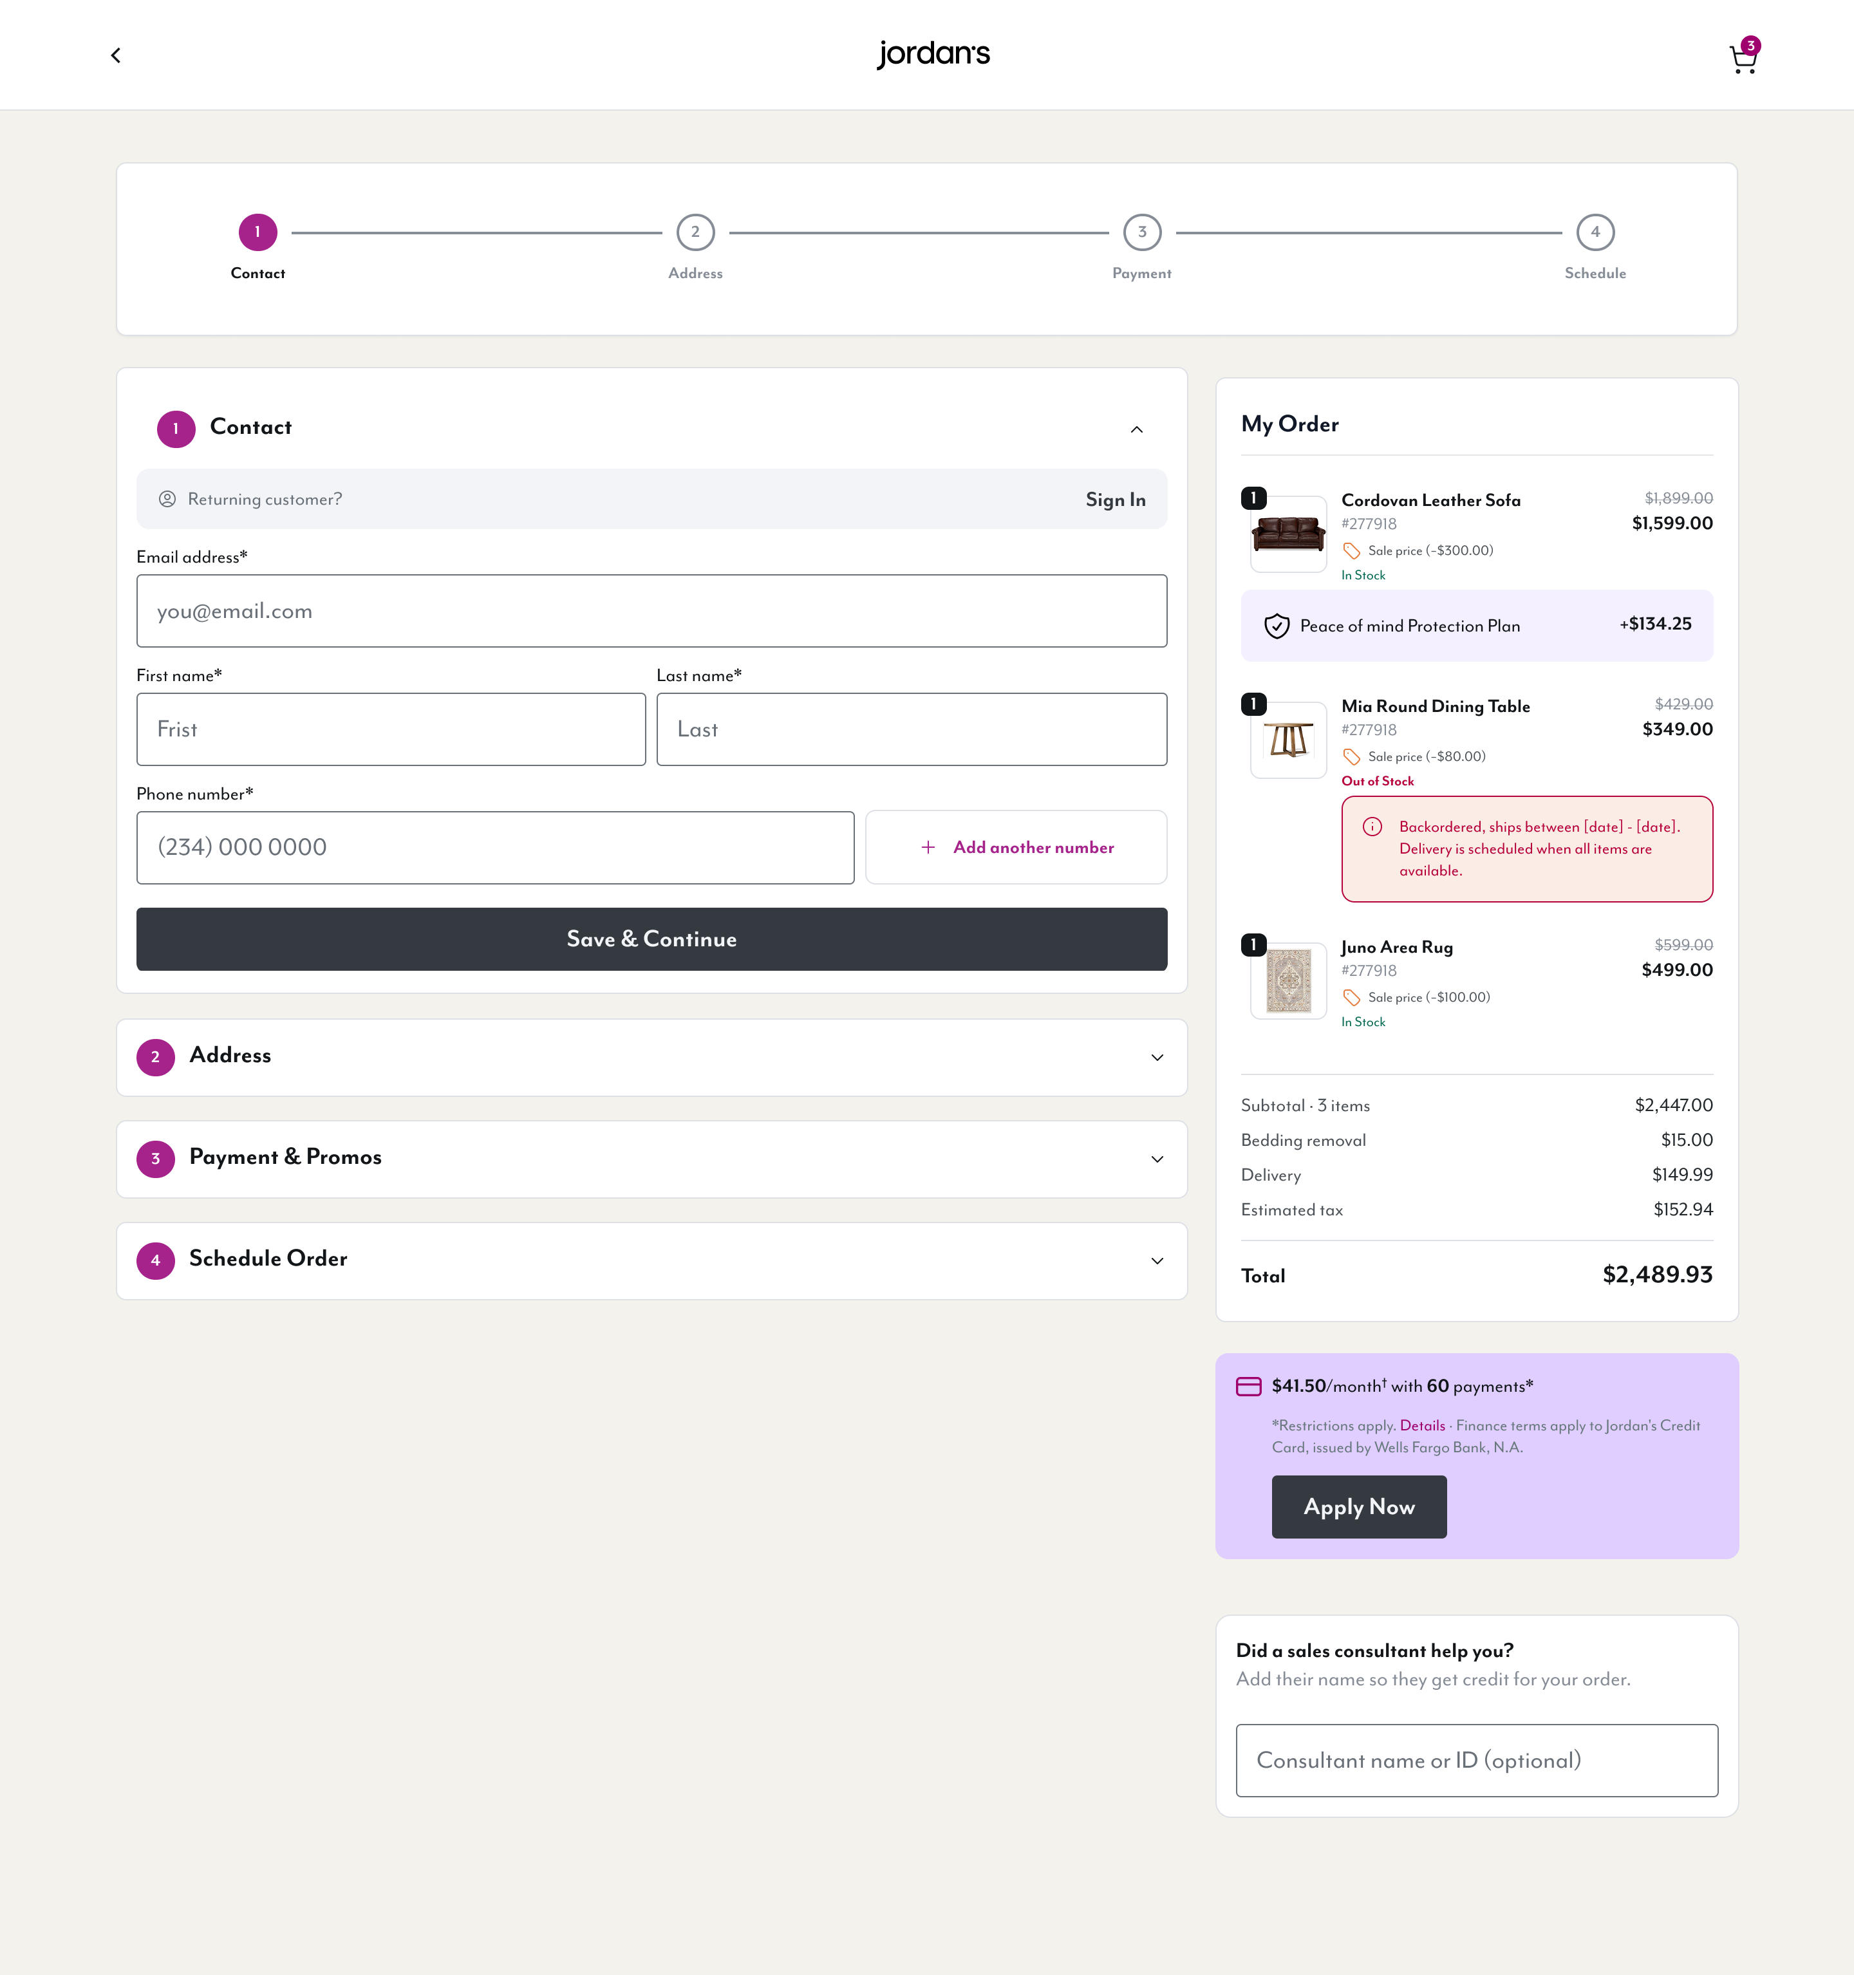Click the backordered info icon
Image resolution: width=1854 pixels, height=1975 pixels.
[1372, 827]
